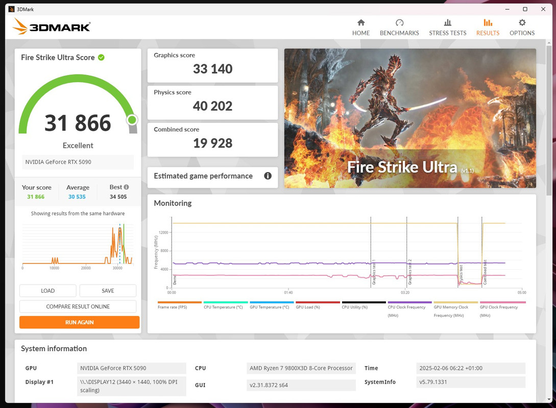Toggle CPU Temperature legend swatch
This screenshot has width=556, height=408.
[x=226, y=302]
